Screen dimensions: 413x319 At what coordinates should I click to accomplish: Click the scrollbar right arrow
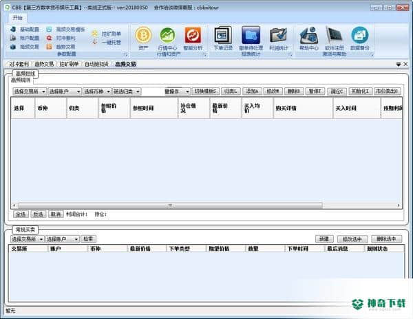click(399, 206)
